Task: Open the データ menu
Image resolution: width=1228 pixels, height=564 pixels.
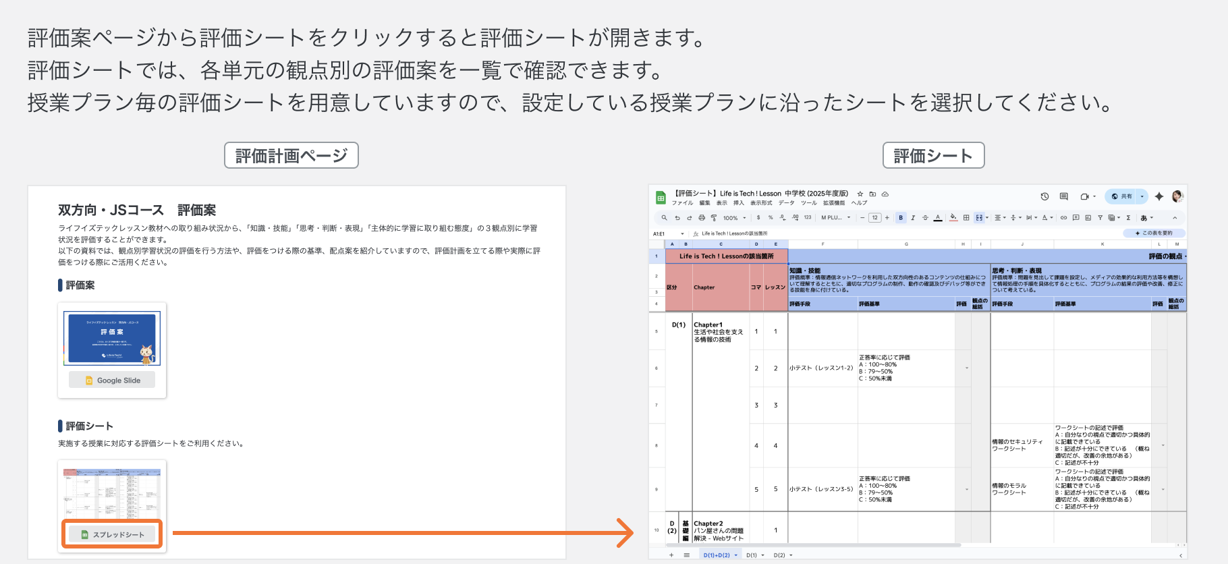Action: click(x=786, y=203)
